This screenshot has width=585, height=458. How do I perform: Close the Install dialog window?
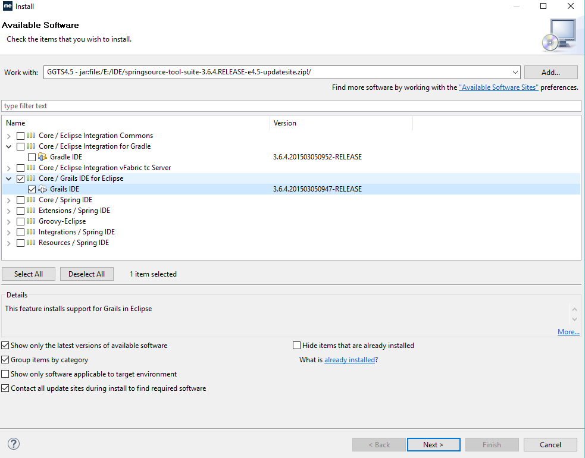pos(571,6)
